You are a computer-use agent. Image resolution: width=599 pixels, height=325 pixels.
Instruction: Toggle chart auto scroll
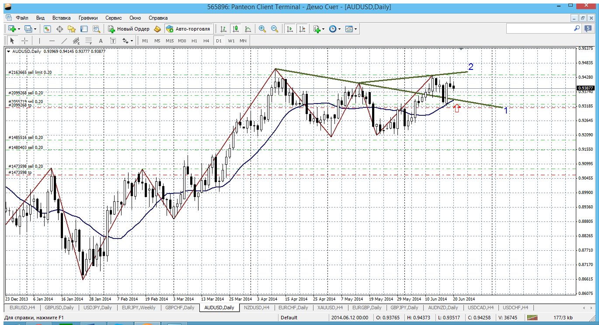[x=289, y=29]
